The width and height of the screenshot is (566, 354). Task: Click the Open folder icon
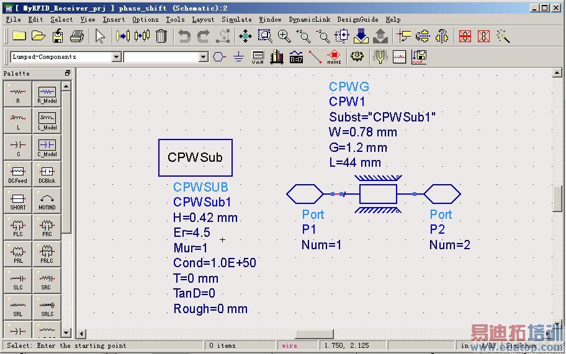(38, 36)
